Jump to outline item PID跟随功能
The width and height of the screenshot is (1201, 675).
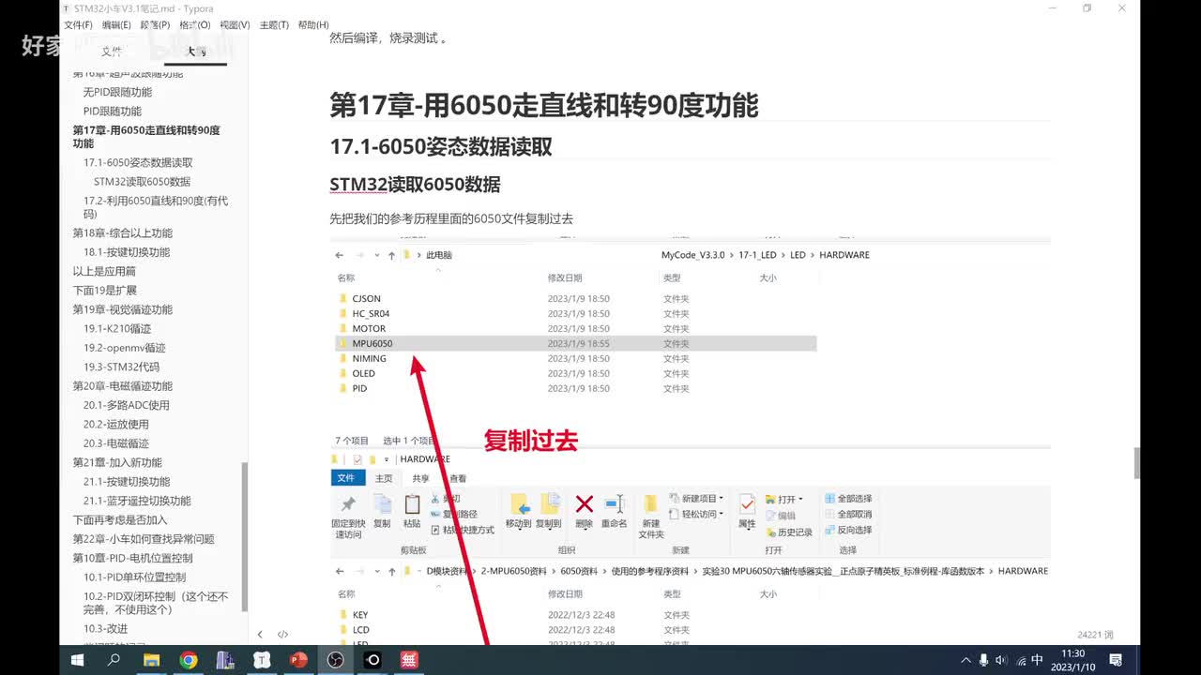[x=113, y=111]
